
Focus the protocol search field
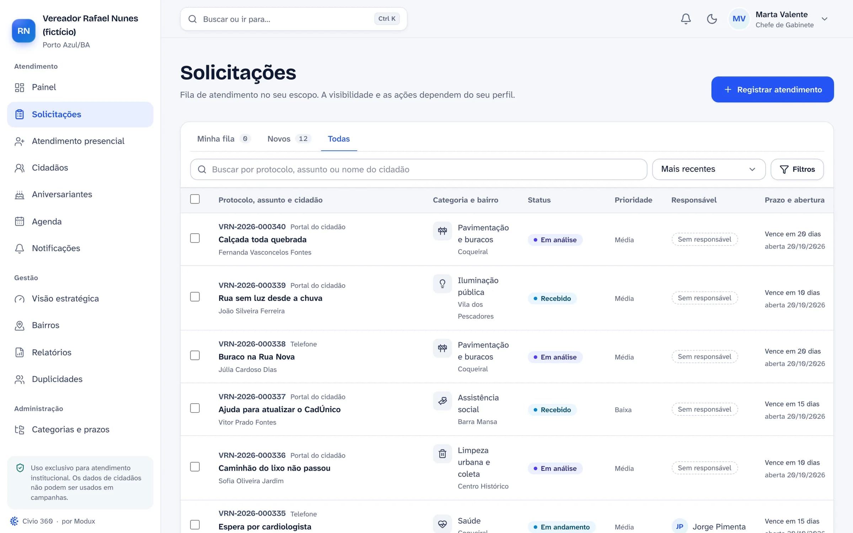click(x=418, y=169)
